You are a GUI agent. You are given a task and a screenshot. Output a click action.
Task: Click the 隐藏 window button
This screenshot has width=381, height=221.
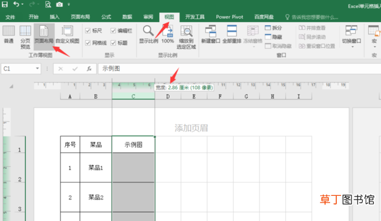[273, 37]
